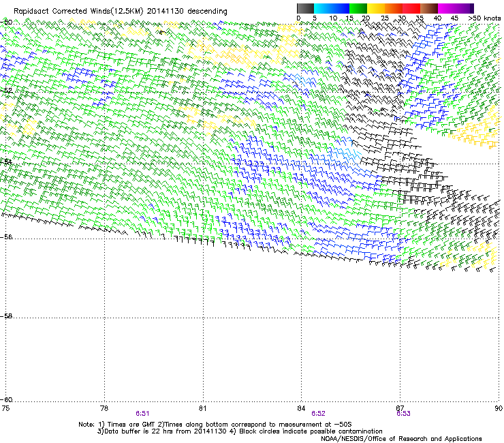Click the note 'Times are GMT'

pos(131,425)
